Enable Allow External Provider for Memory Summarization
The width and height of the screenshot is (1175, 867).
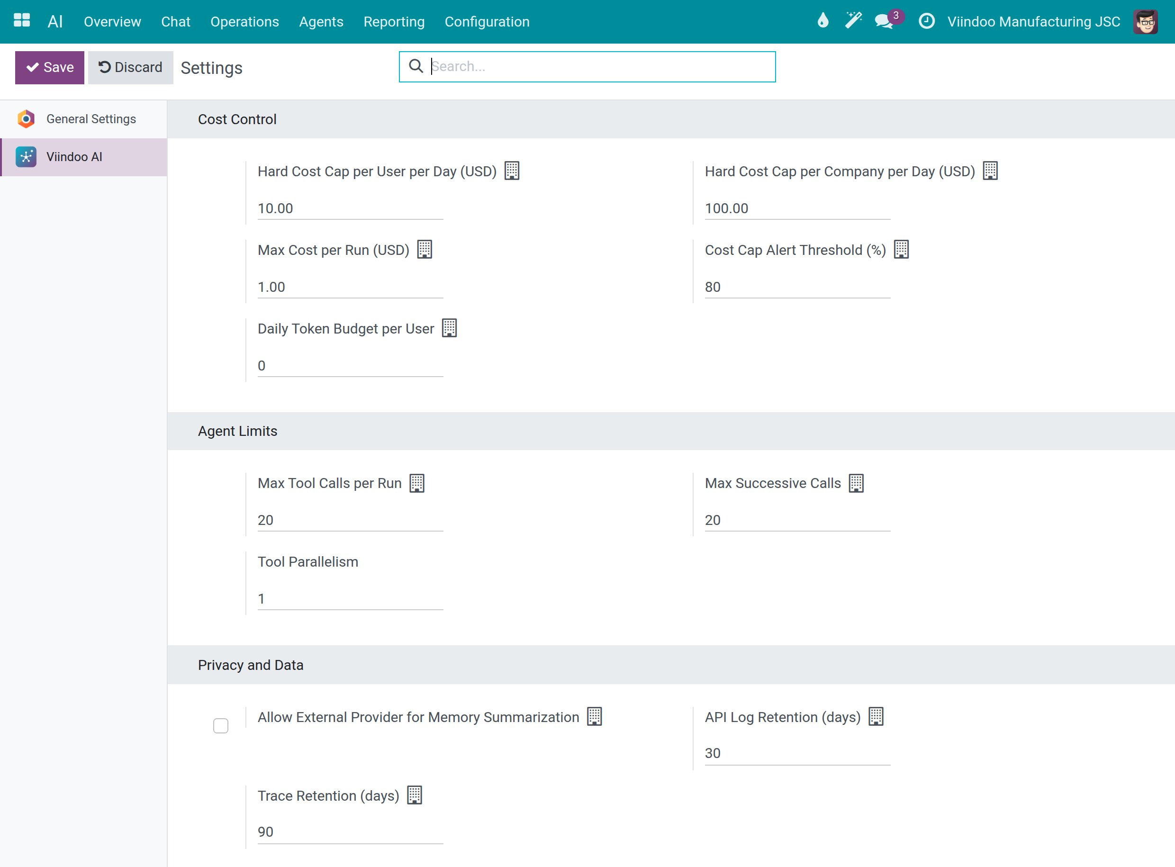click(220, 726)
